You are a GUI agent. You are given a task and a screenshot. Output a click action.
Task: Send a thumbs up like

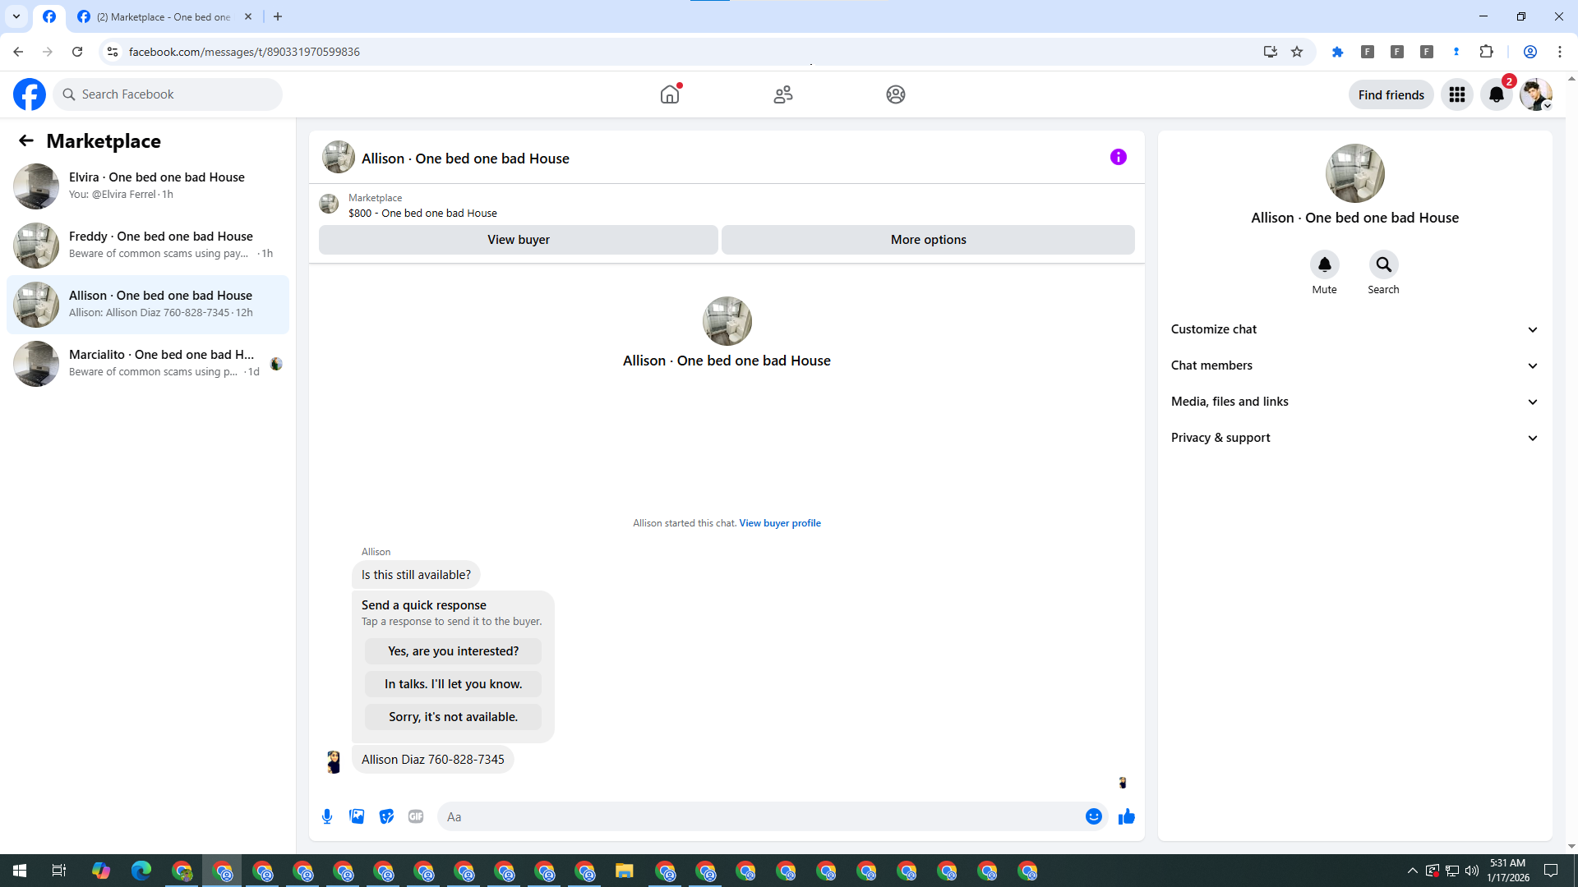pos(1126,816)
